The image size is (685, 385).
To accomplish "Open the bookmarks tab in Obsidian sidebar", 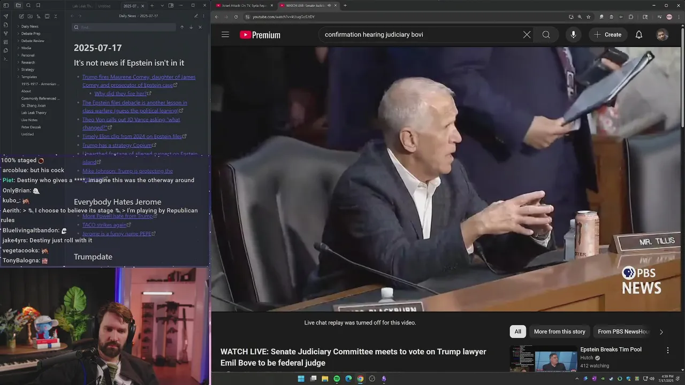I will (x=38, y=6).
